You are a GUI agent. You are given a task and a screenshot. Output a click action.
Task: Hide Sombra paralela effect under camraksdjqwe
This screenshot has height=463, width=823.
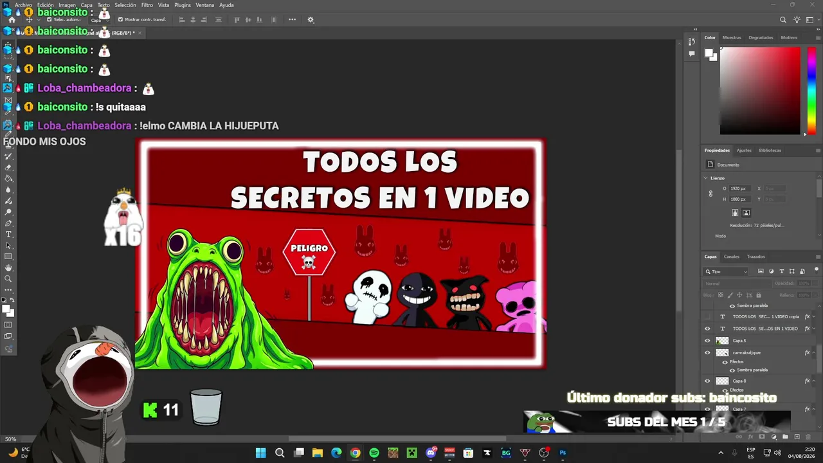(x=732, y=370)
